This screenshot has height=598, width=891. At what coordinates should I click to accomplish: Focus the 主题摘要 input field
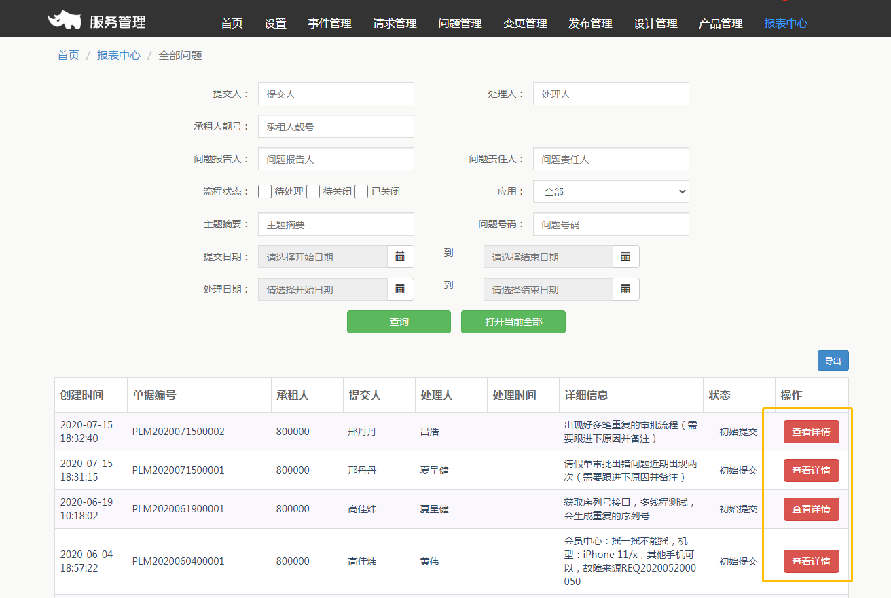point(336,224)
